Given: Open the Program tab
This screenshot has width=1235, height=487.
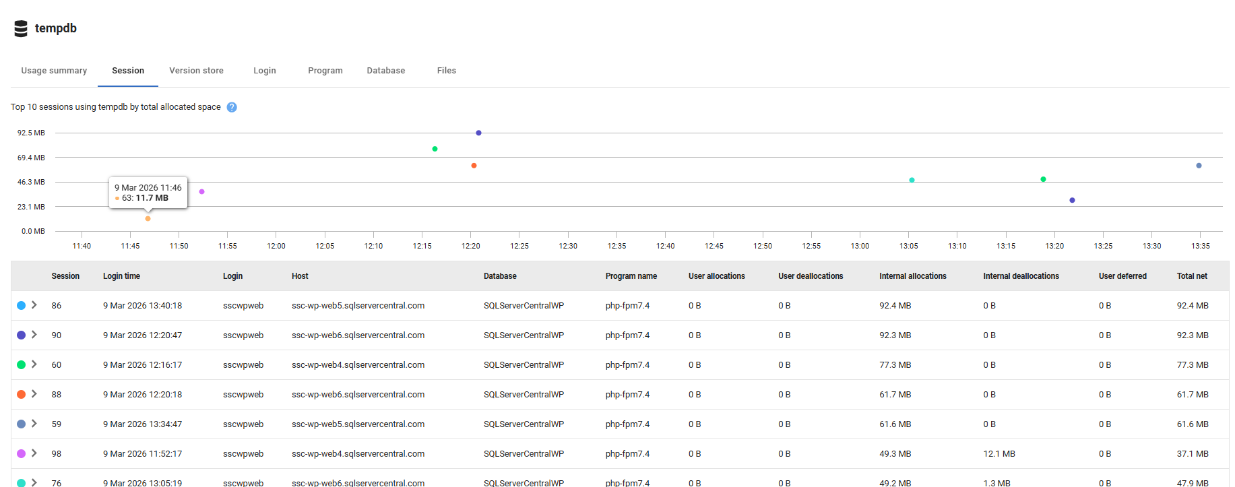Looking at the screenshot, I should (325, 71).
